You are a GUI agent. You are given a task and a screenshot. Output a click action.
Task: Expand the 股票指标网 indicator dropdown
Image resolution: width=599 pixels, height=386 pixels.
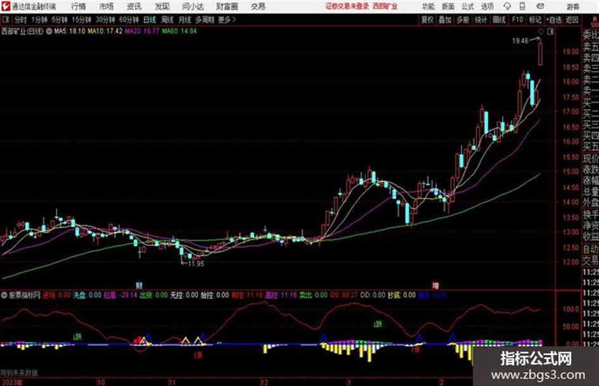pyautogui.click(x=4, y=295)
